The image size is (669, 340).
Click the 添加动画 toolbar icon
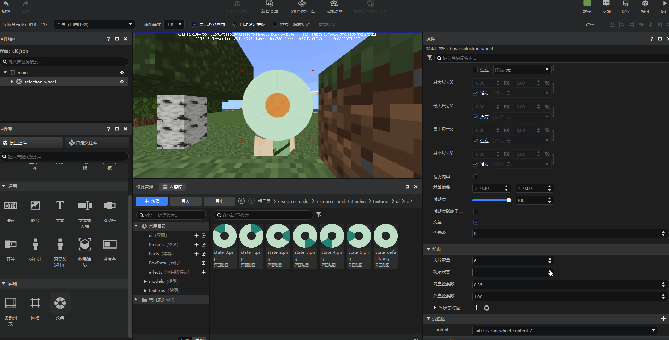coord(334,4)
